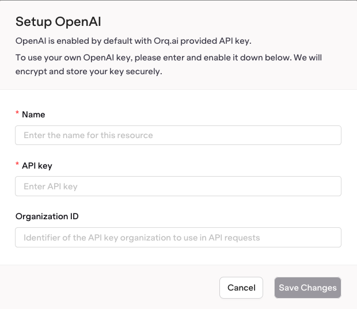The image size is (357, 309).
Task: Click the Name field label
Action: coord(33,115)
